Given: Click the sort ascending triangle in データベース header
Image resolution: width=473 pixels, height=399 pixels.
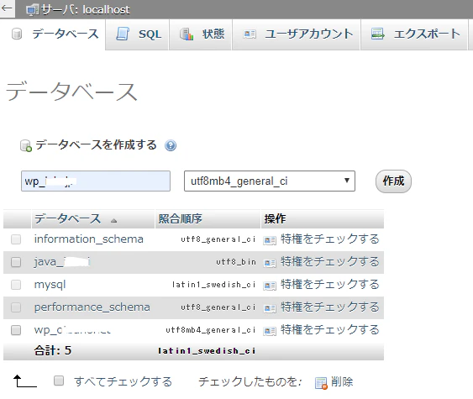Looking at the screenshot, I should point(113,221).
